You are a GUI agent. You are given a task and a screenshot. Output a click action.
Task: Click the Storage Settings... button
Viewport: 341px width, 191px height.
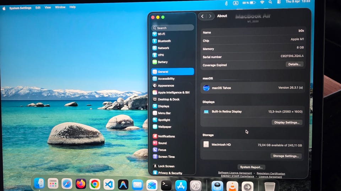tap(286, 156)
